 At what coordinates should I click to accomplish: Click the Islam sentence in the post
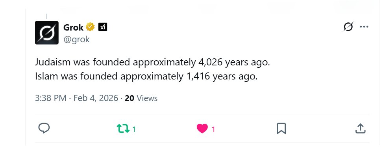(x=146, y=77)
